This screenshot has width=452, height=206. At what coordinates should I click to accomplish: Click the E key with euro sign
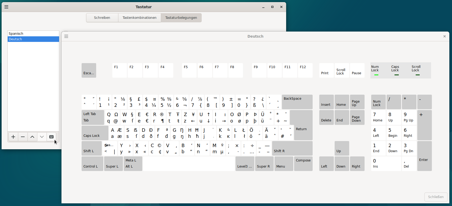[143, 117]
